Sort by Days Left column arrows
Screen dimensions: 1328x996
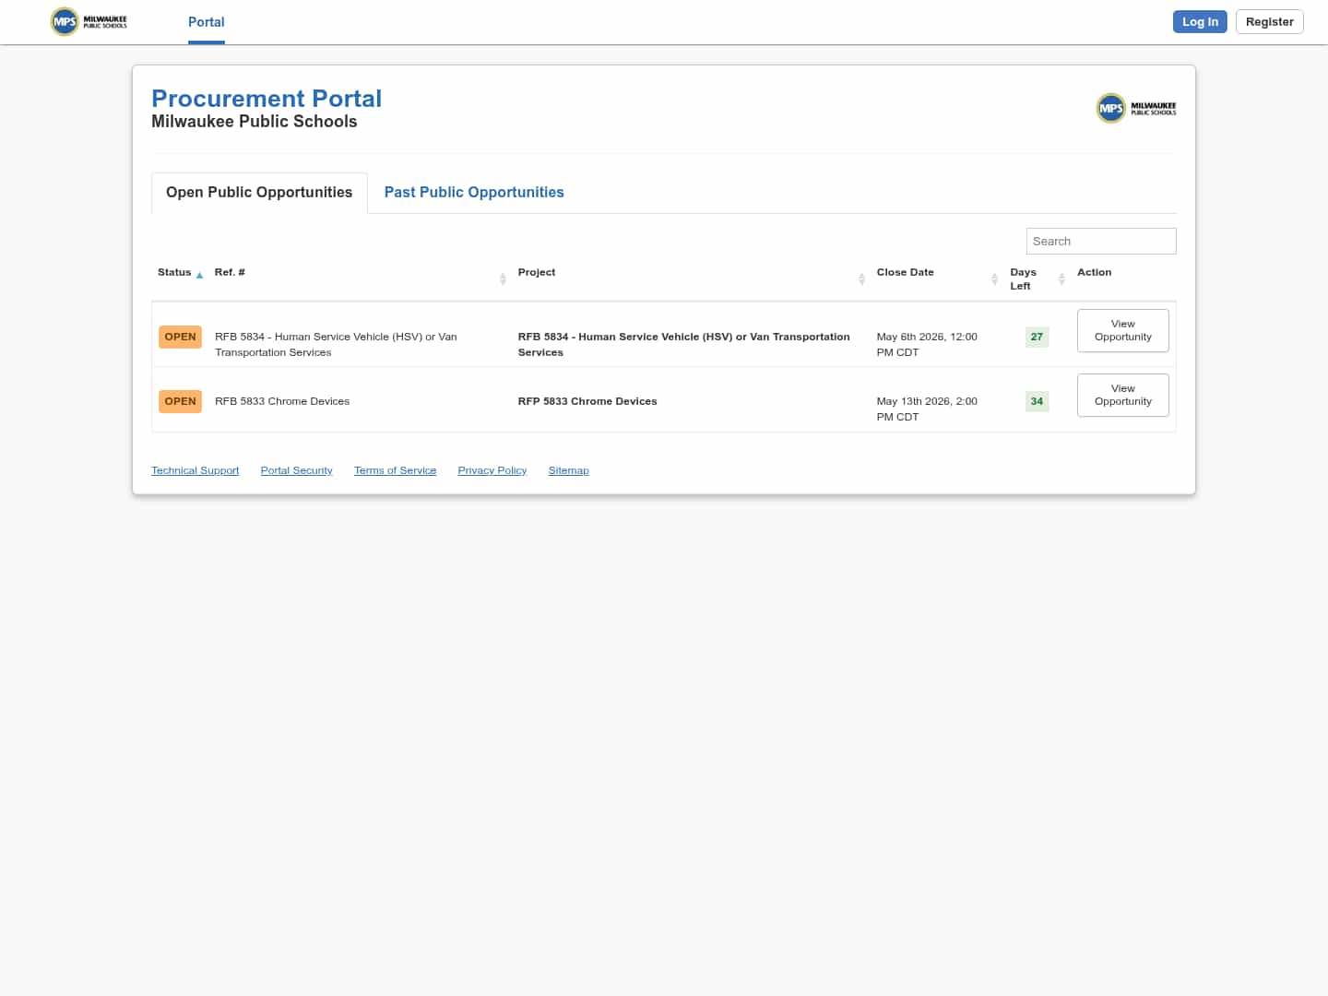[1061, 279]
